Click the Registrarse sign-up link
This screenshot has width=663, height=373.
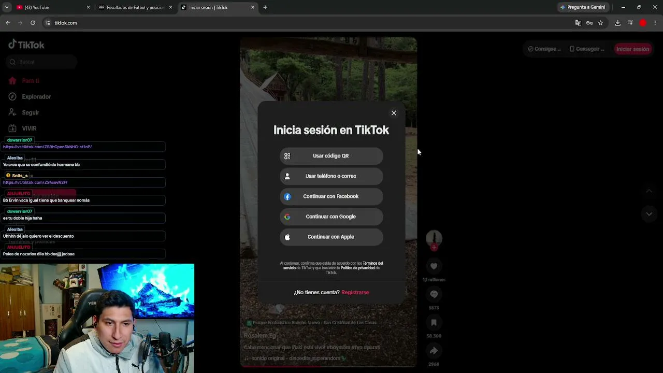[355, 292]
